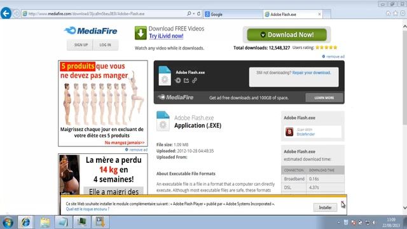Open the Quel est le risque encouru ? link
The width and height of the screenshot is (407, 229).
point(88,209)
